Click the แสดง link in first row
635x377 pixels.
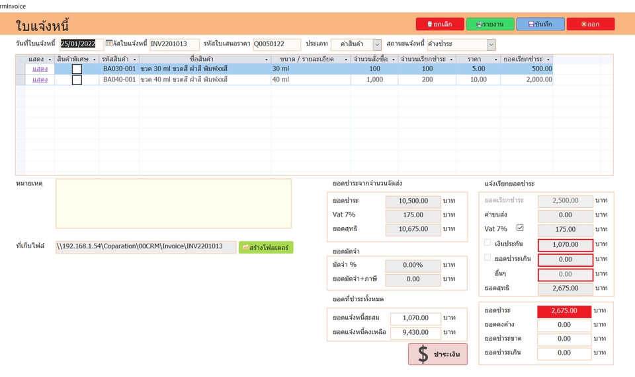(40, 69)
